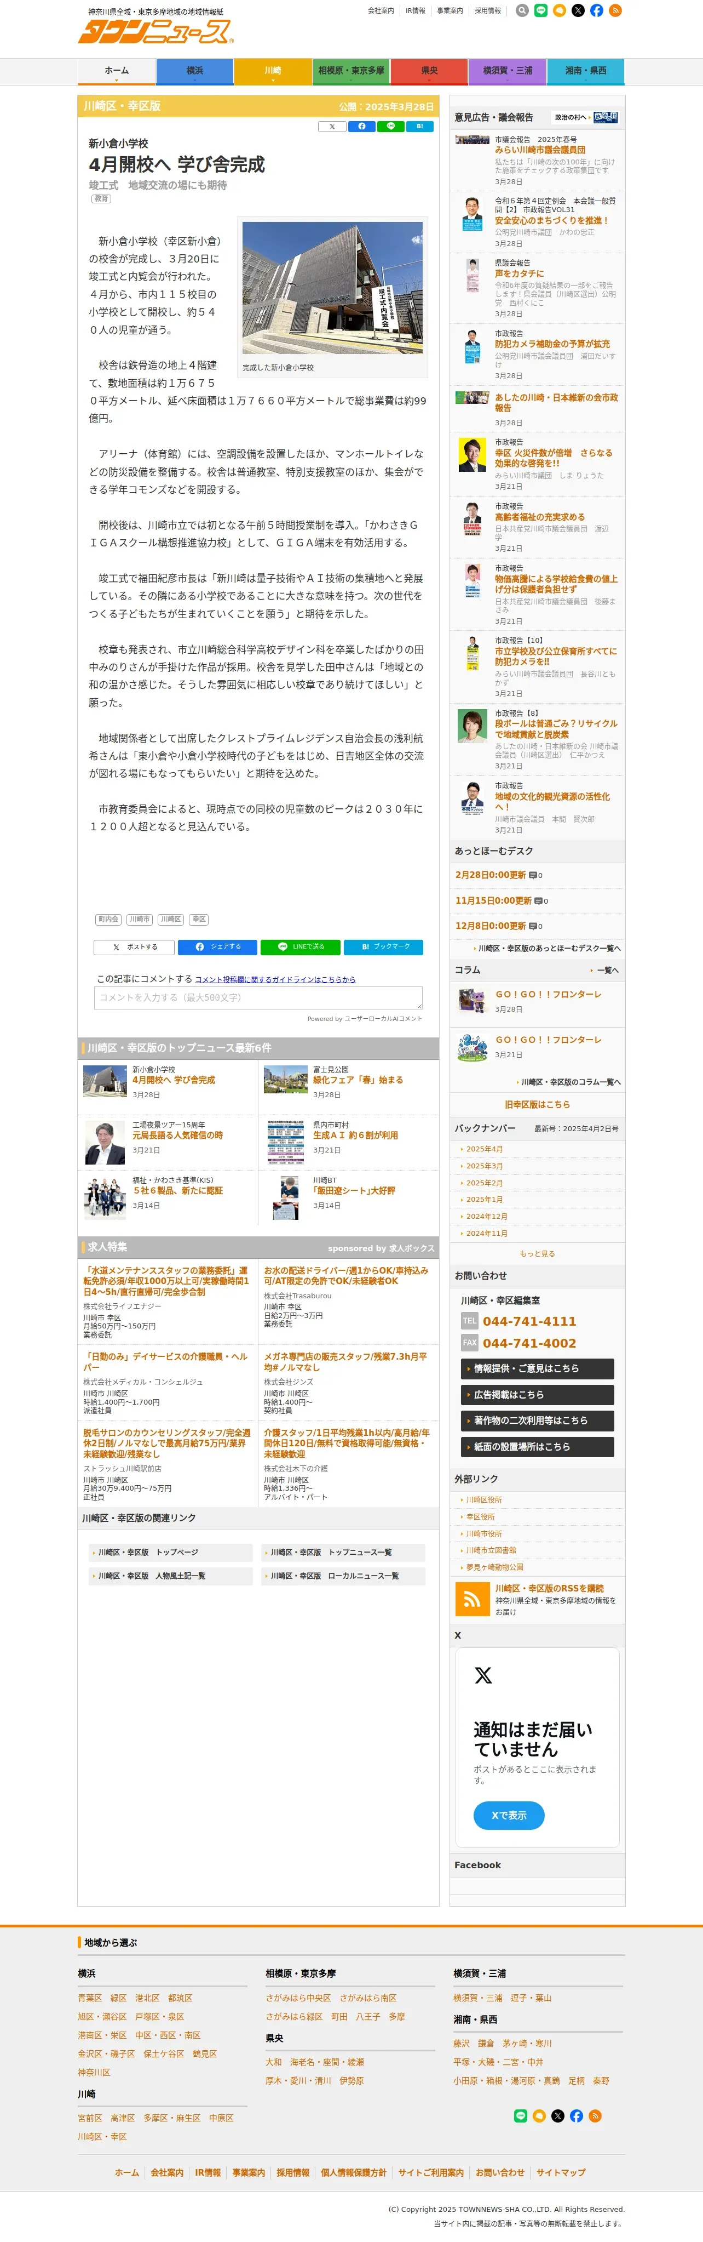
Task: Open 生成AI 約6割が利用 article
Action: 355,1136
